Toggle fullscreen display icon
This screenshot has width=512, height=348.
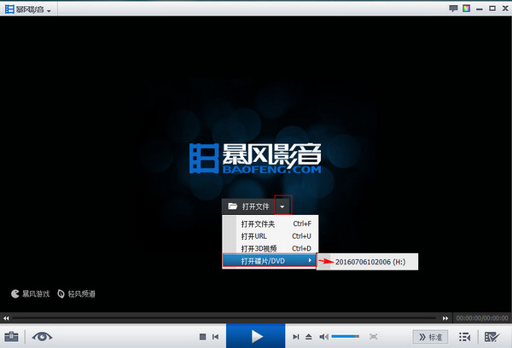pyautogui.click(x=373, y=337)
